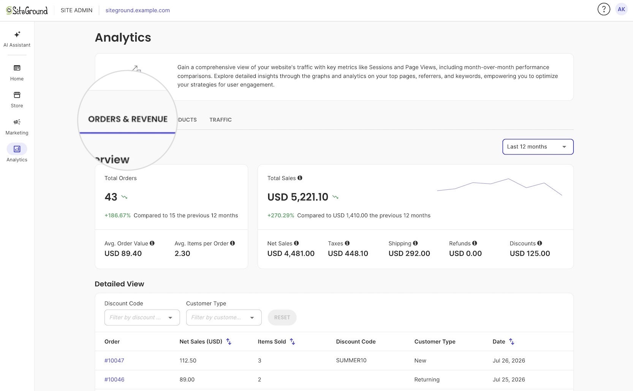This screenshot has height=391, width=633.
Task: Click the USD 292.00 shipping value
Action: pyautogui.click(x=409, y=253)
